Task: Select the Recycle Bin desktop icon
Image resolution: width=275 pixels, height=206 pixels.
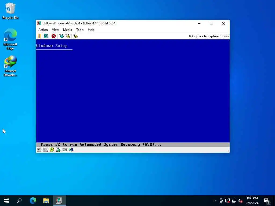Action: click(x=10, y=11)
